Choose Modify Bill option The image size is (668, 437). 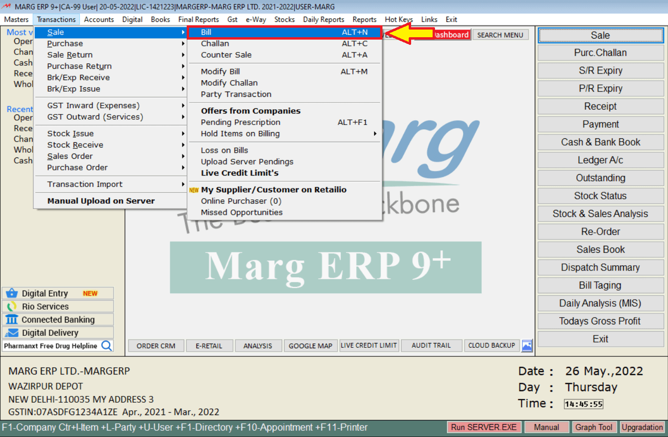coord(285,72)
